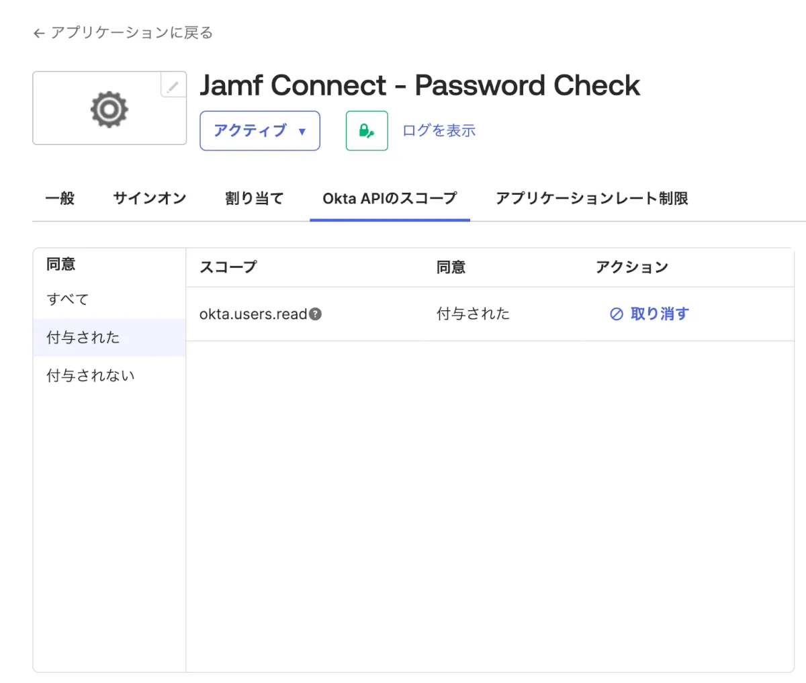Click the revoke circle-slash icon
This screenshot has height=683, width=806.
pyautogui.click(x=616, y=314)
